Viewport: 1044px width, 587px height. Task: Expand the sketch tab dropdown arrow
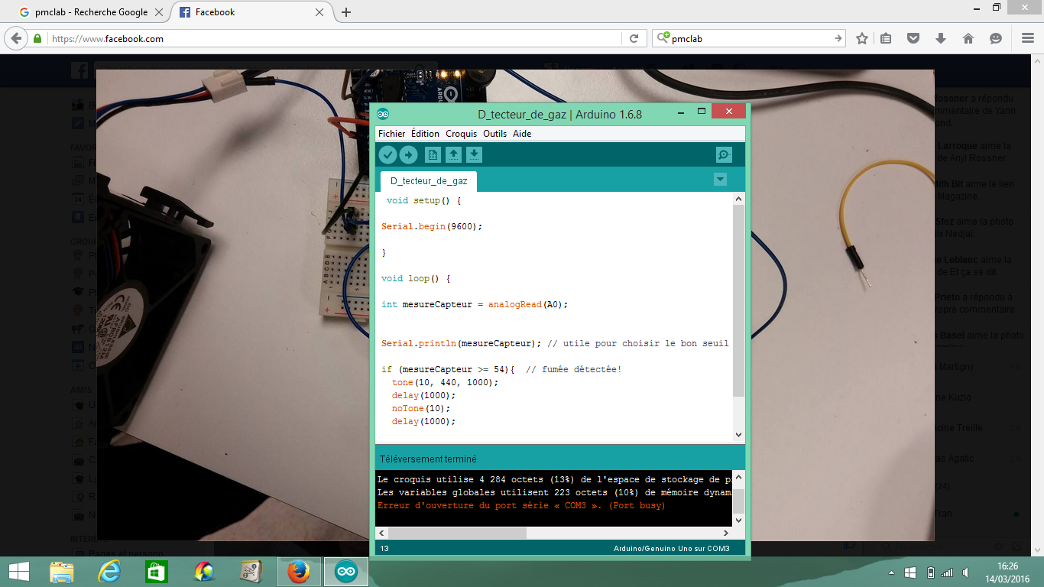coord(719,179)
